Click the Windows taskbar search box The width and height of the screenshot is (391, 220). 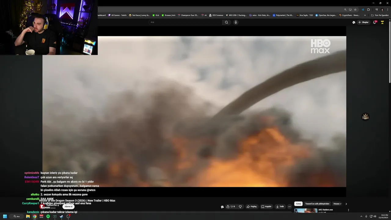pos(16,216)
